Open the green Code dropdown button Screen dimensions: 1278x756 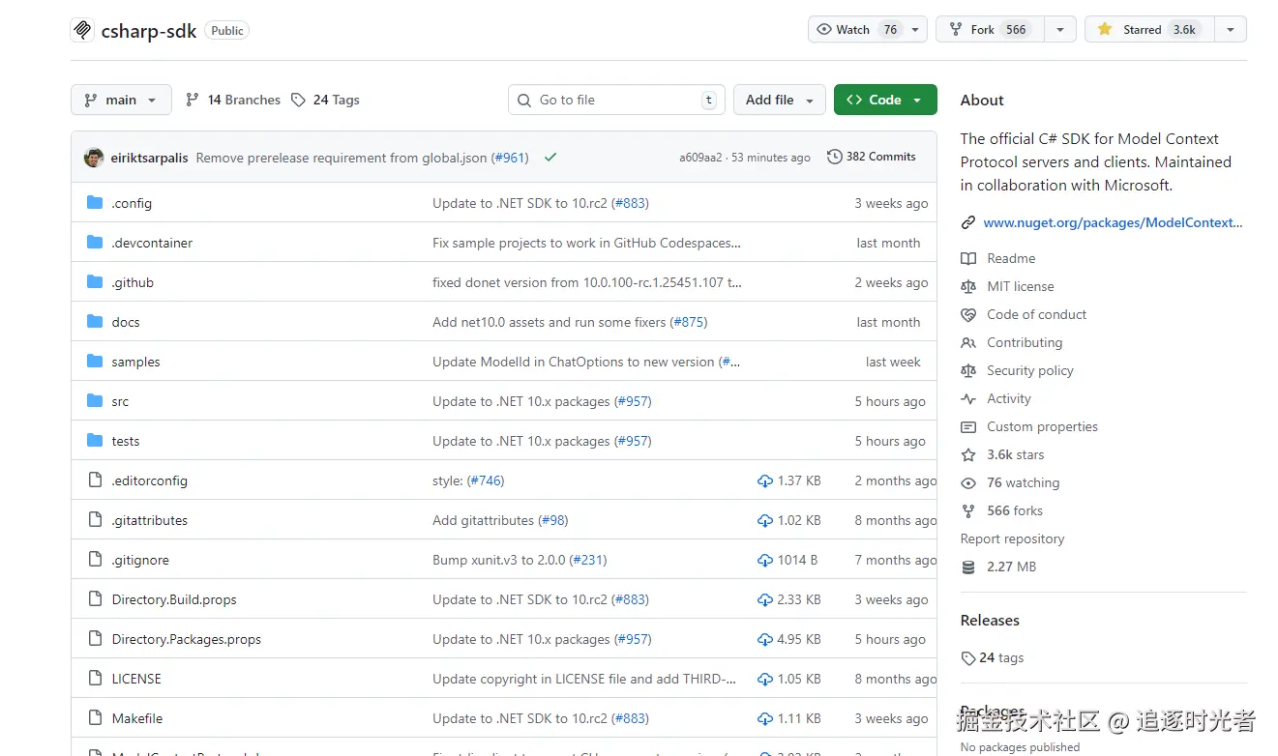(x=885, y=100)
